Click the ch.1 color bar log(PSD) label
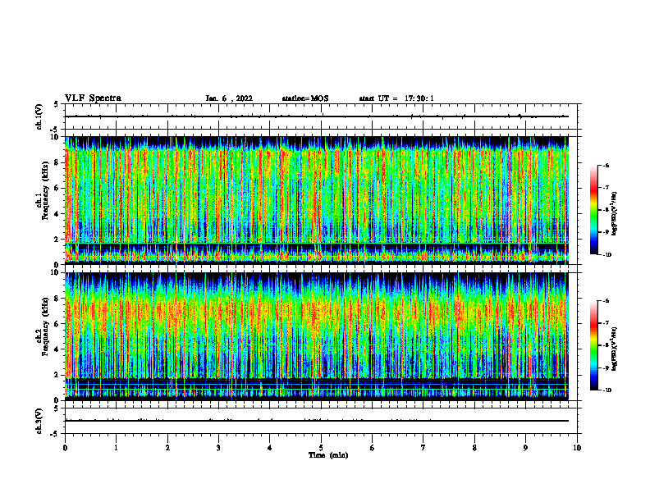The image size is (650, 502). 615,214
